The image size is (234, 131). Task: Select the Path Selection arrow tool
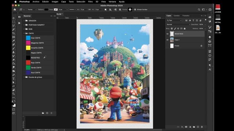(x=14, y=82)
